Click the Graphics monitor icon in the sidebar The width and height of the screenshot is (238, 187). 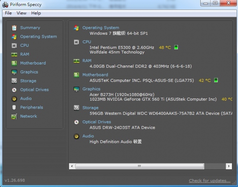pyautogui.click(x=14, y=72)
